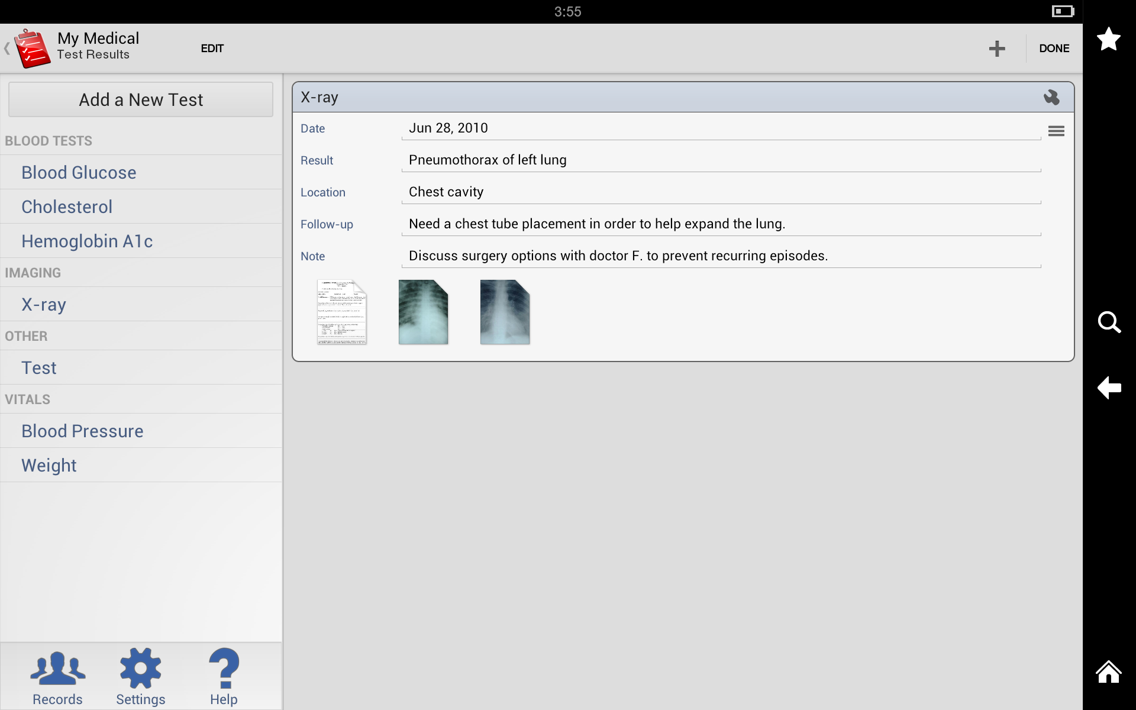Screen dimensions: 1136x710
Task: Open the Records icon at bottom
Action: pyautogui.click(x=57, y=676)
